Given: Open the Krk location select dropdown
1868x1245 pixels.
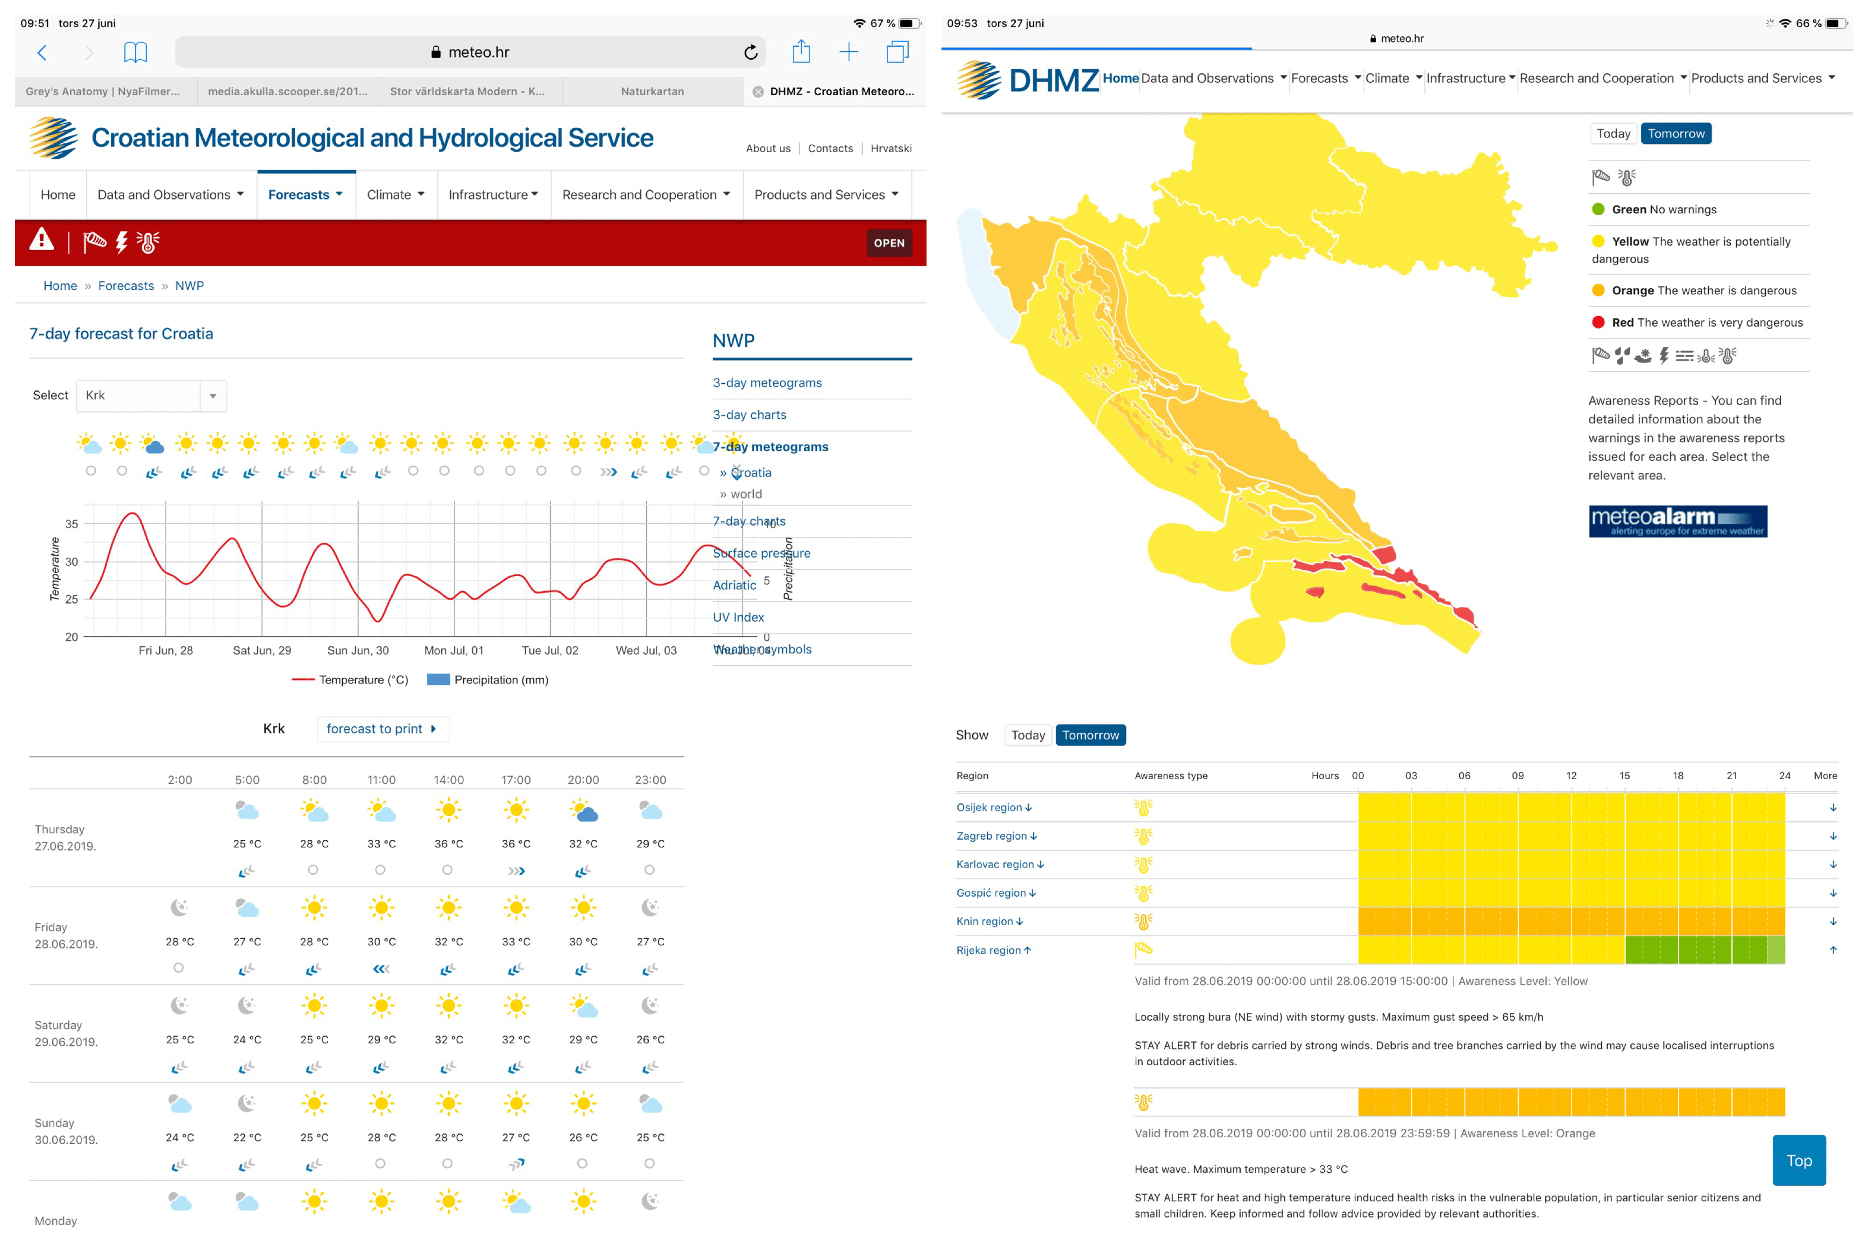Looking at the screenshot, I should click(151, 395).
